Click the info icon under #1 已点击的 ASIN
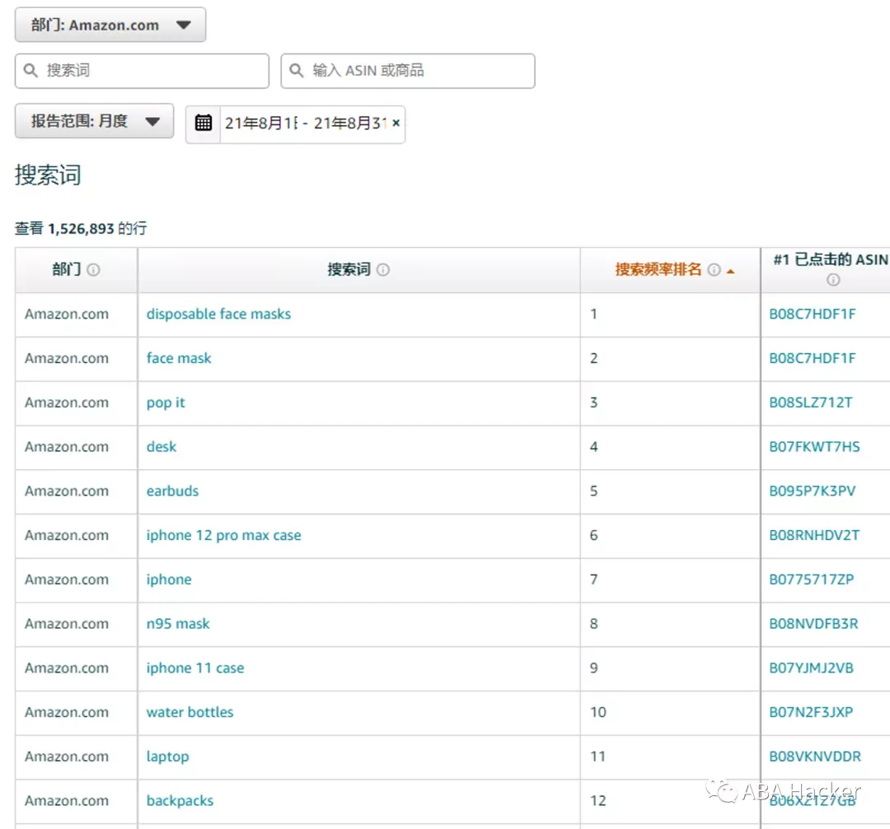The width and height of the screenshot is (890, 829). 833,280
